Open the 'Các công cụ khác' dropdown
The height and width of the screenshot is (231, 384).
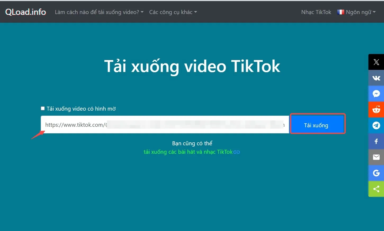coord(173,12)
